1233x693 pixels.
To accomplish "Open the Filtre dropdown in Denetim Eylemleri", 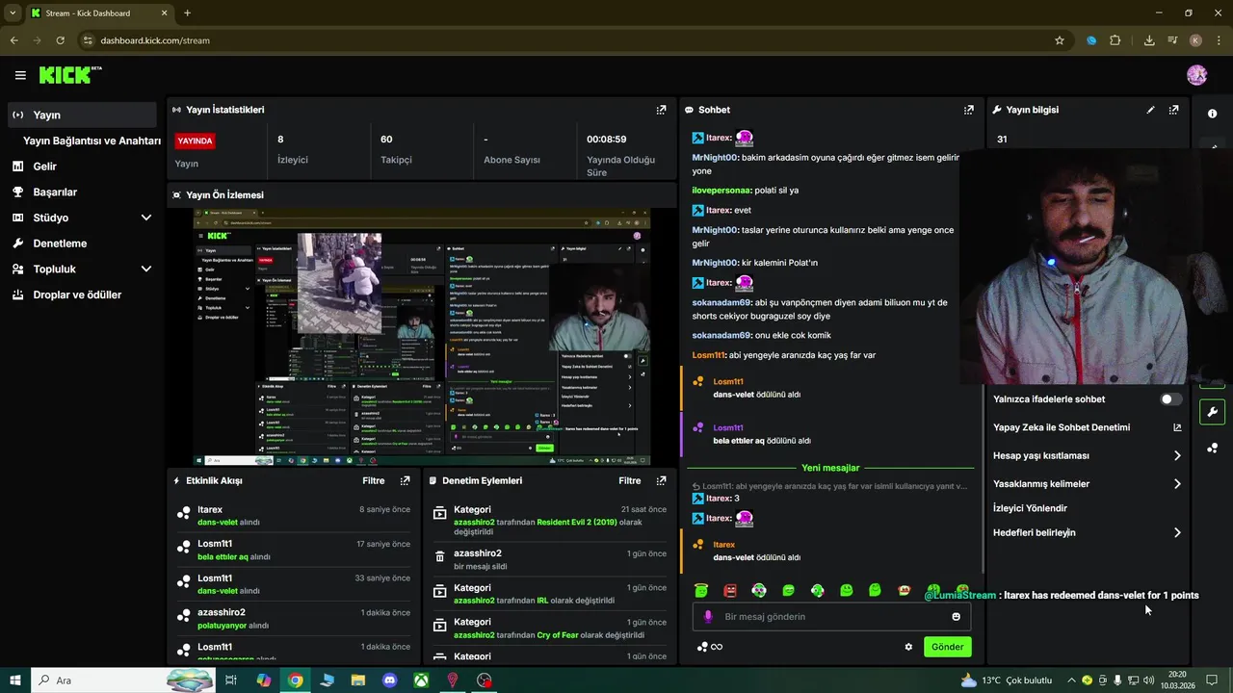I will point(630,480).
